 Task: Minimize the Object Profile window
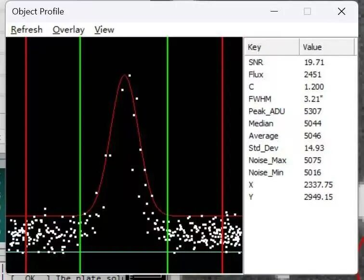click(x=274, y=12)
